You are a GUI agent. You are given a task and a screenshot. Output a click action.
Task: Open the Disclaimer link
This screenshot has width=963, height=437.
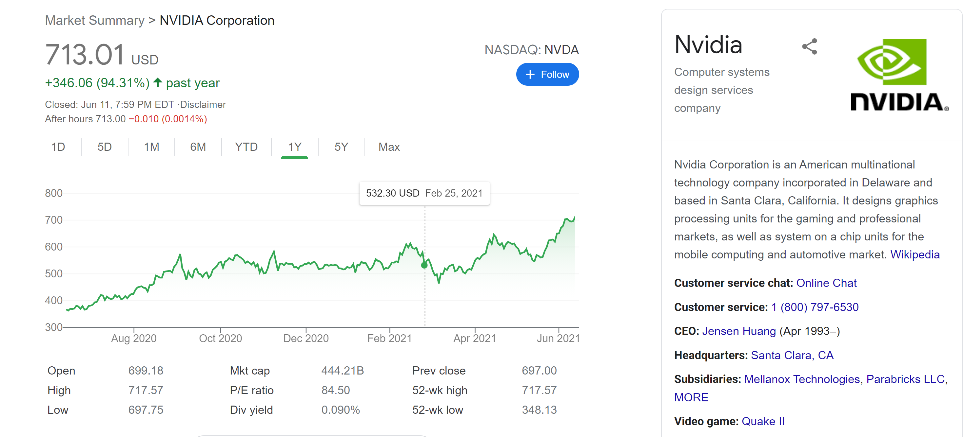[x=203, y=104]
